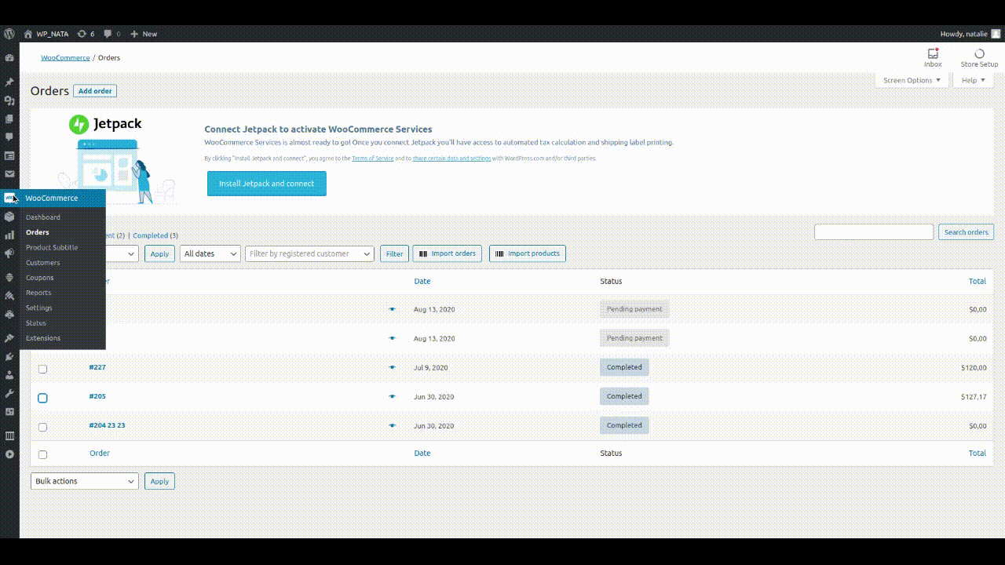This screenshot has width=1005, height=565.
Task: Open the Dashboard item in the WooCommerce submenu
Action: [x=43, y=217]
